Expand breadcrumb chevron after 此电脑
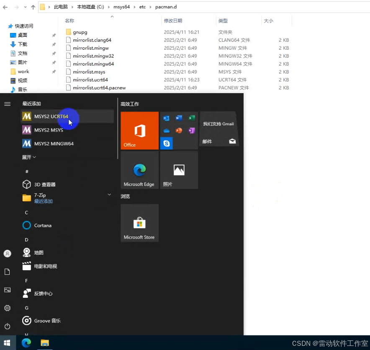370x350 pixels. (72, 7)
